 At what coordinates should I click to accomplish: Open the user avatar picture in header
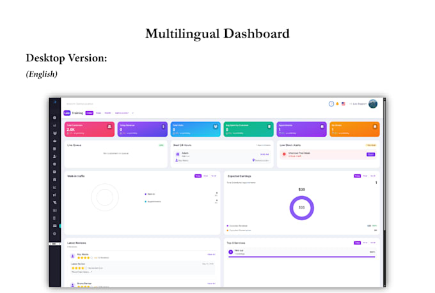click(x=373, y=104)
